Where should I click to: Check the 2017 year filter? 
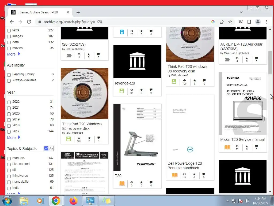(9, 131)
